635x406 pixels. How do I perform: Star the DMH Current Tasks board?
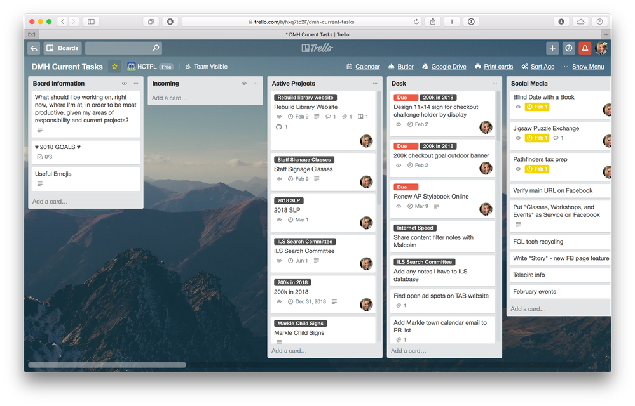[114, 67]
